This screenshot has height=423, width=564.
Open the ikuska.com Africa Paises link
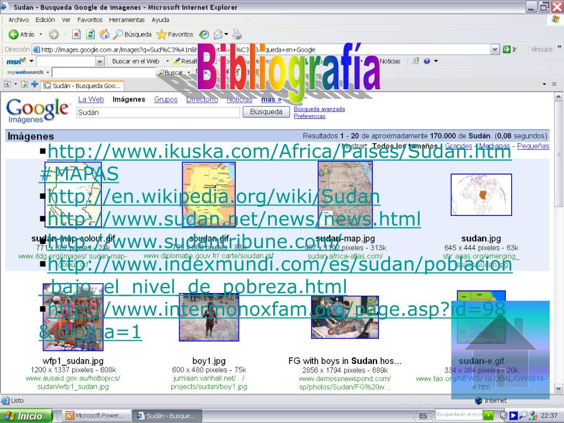coord(275,162)
